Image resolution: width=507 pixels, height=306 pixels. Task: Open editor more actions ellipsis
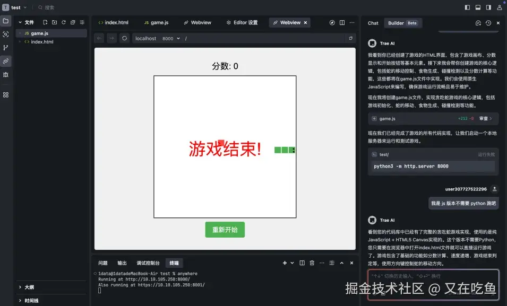352,23
